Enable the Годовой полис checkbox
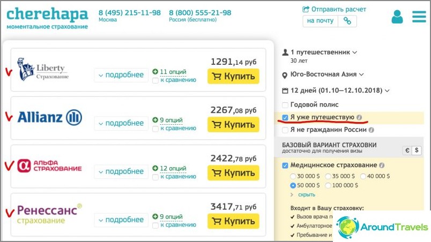Screen dimensions: 431x242 (x=285, y=105)
